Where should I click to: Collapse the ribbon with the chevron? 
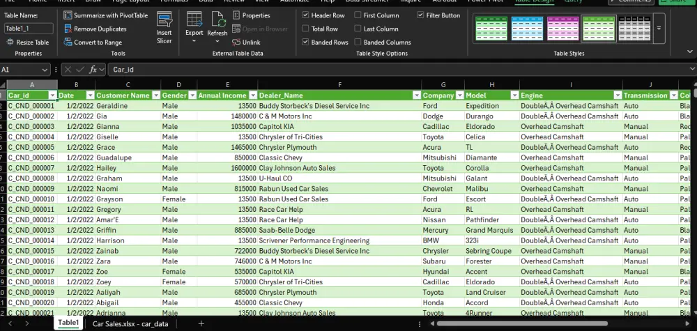coord(689,52)
